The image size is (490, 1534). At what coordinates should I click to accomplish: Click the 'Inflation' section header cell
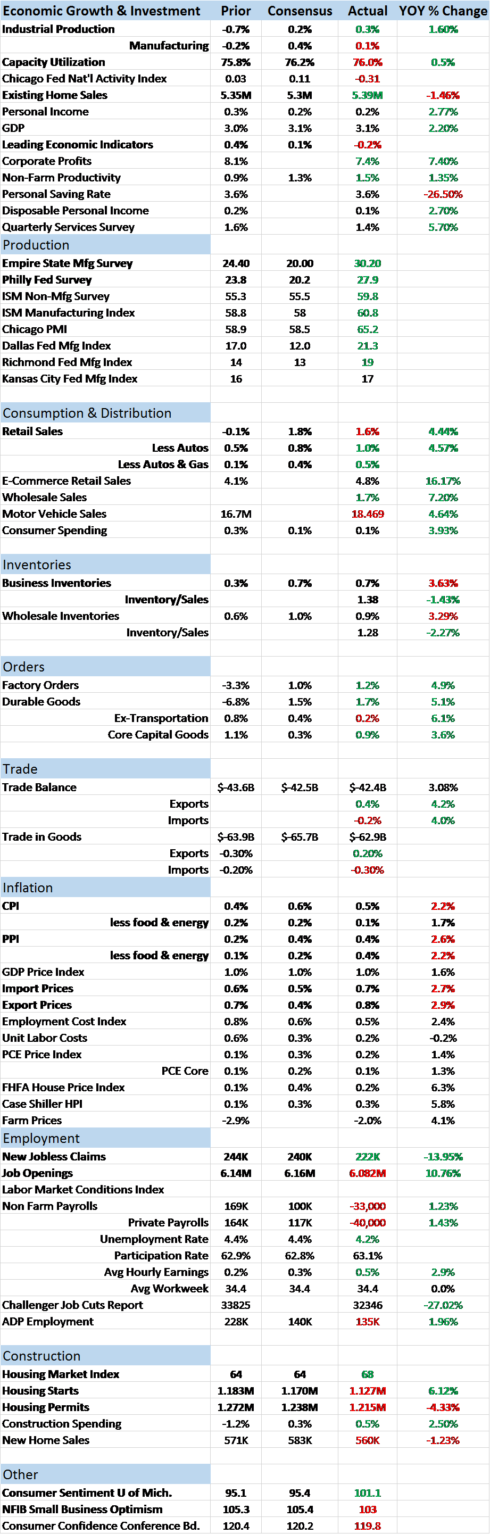[105, 888]
